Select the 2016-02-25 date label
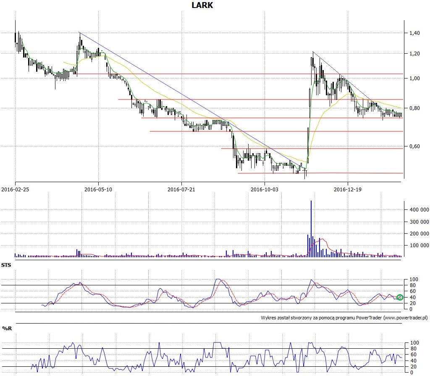Screen dimensions: 430x376 click(15, 189)
